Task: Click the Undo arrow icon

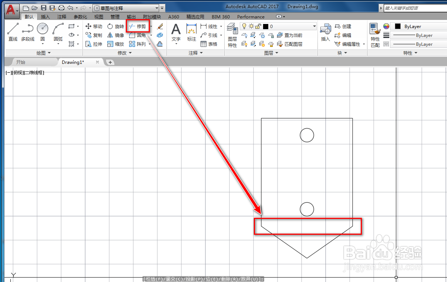Action: click(70, 8)
